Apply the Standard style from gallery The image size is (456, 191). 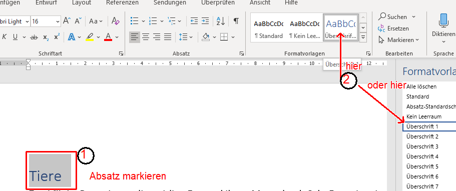point(268,29)
